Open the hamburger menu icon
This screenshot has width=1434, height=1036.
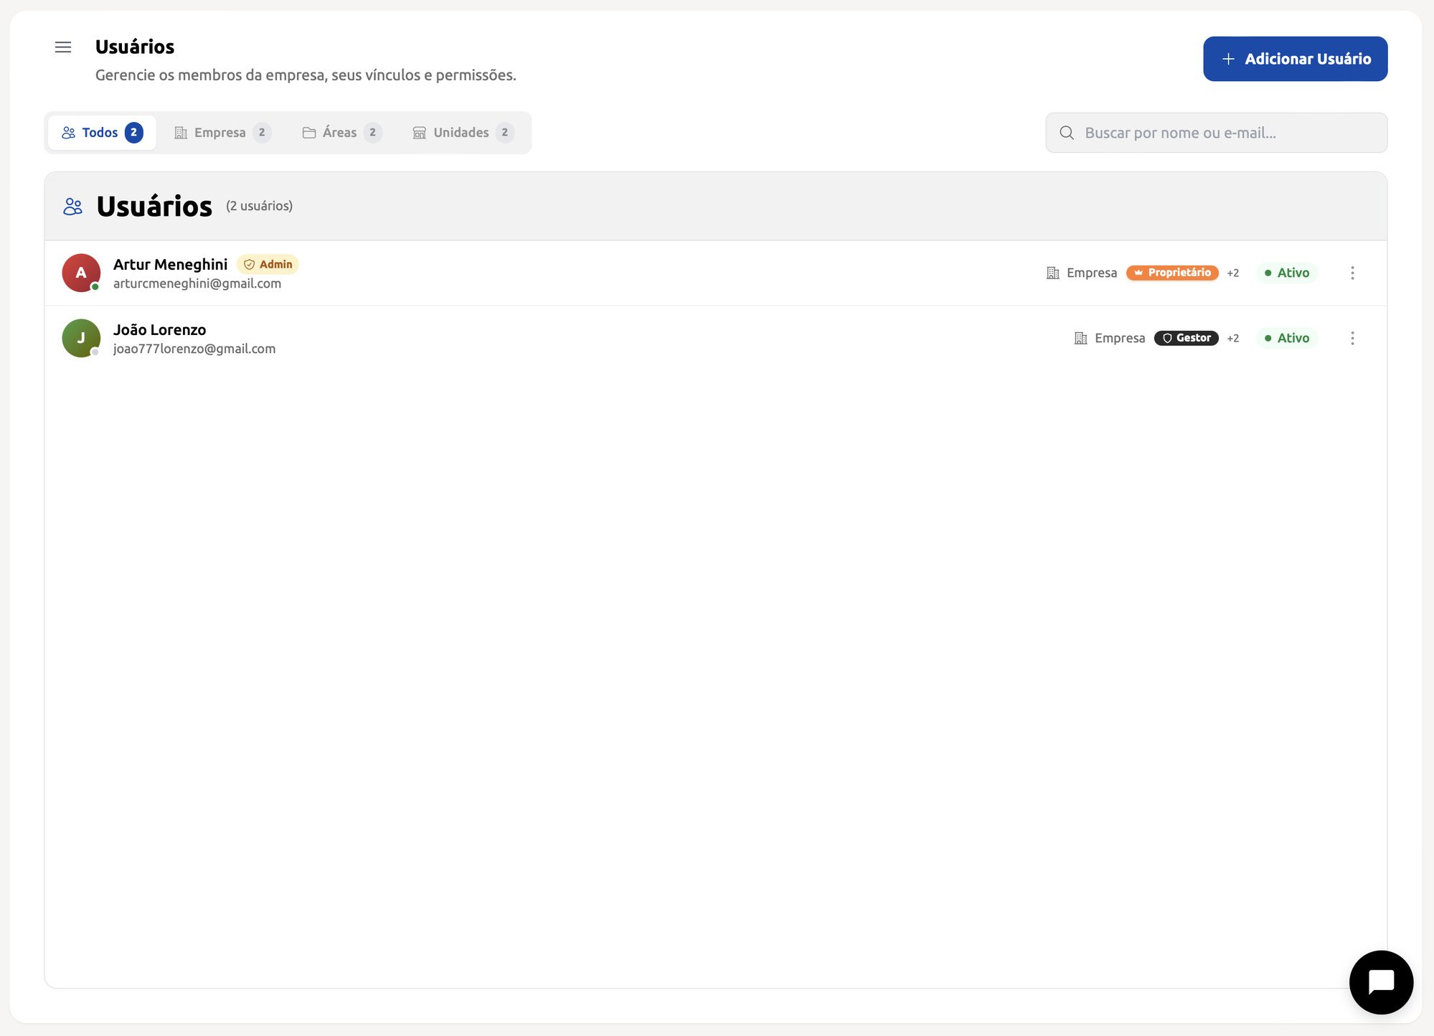pos(63,47)
